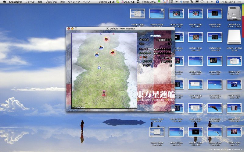Click the blue point item icon in sidebar
This screenshot has height=152, width=244.
click(141, 61)
